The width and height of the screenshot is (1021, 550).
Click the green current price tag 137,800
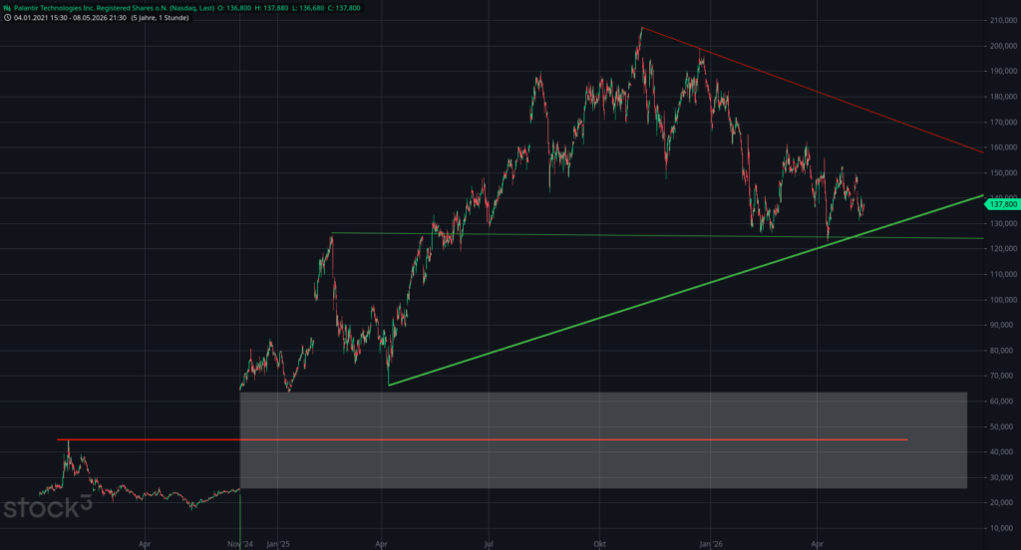point(1001,204)
